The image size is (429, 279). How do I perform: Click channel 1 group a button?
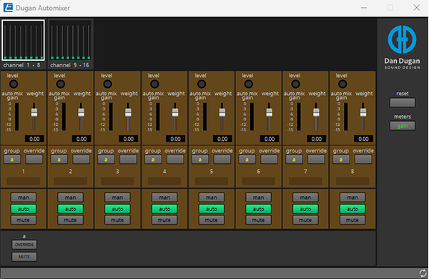[12, 160]
